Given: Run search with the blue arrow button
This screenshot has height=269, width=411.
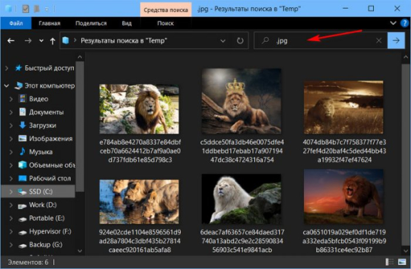Looking at the screenshot, I should pos(396,40).
